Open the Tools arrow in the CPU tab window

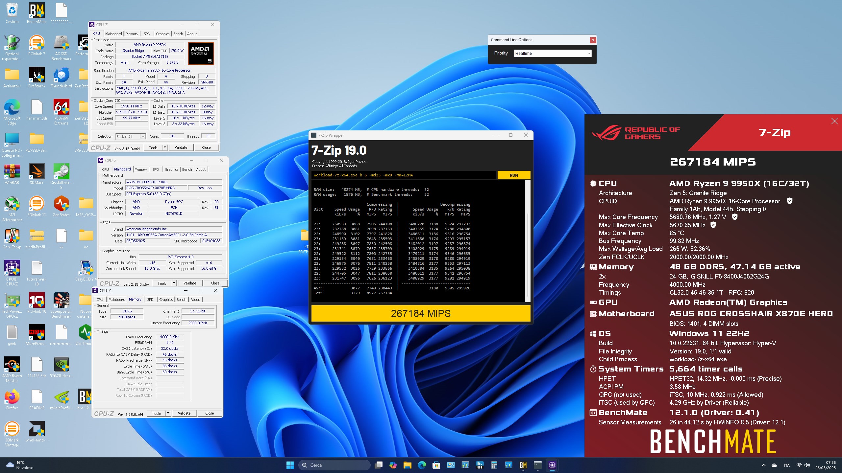pos(165,147)
